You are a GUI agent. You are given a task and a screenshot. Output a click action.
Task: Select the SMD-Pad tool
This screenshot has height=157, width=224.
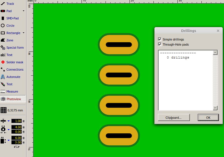coord(12,18)
